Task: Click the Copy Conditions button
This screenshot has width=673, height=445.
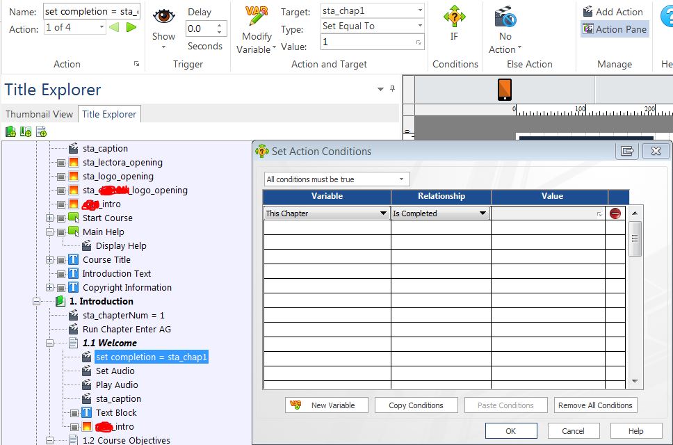Action: pyautogui.click(x=416, y=405)
